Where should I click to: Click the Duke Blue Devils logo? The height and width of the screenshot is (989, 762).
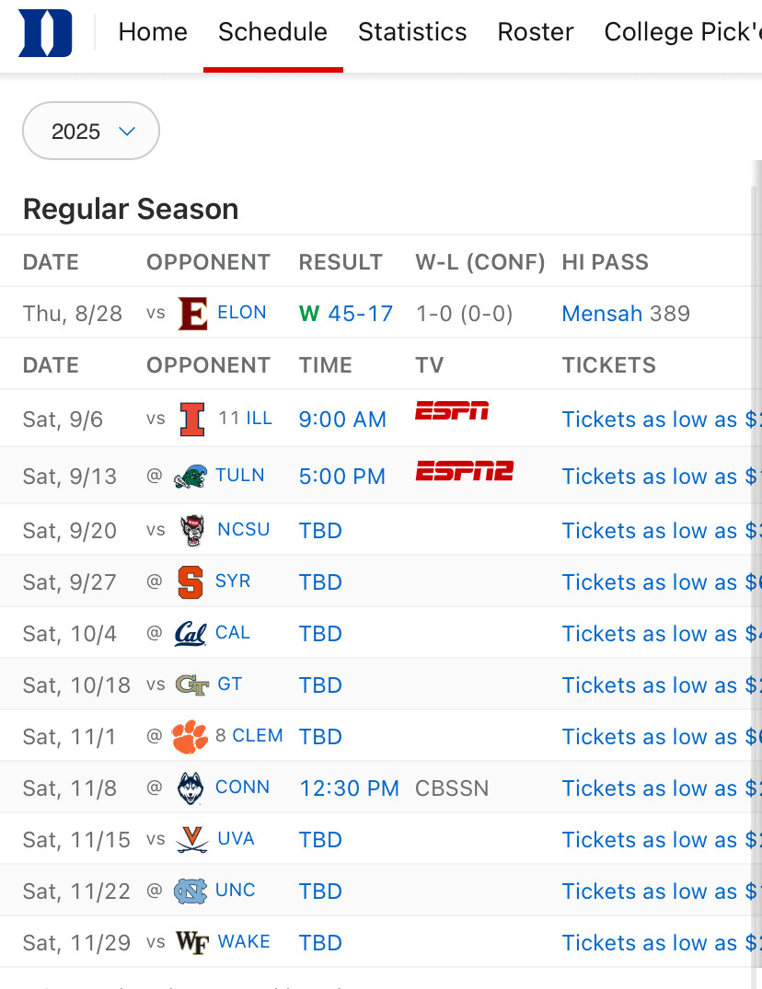(45, 32)
